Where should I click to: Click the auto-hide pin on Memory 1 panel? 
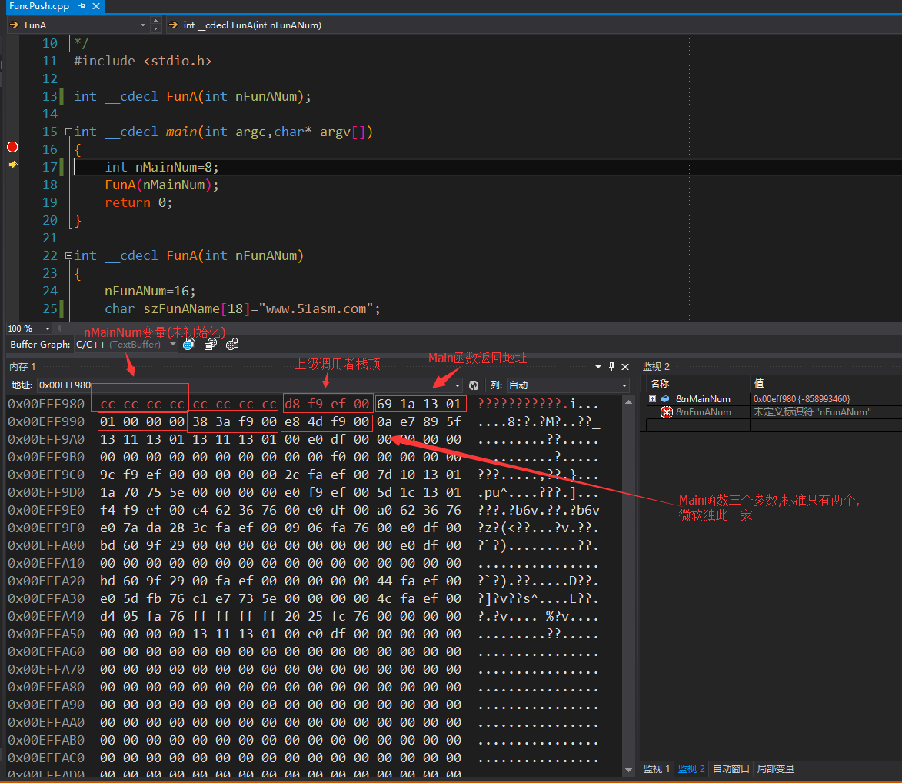(612, 367)
